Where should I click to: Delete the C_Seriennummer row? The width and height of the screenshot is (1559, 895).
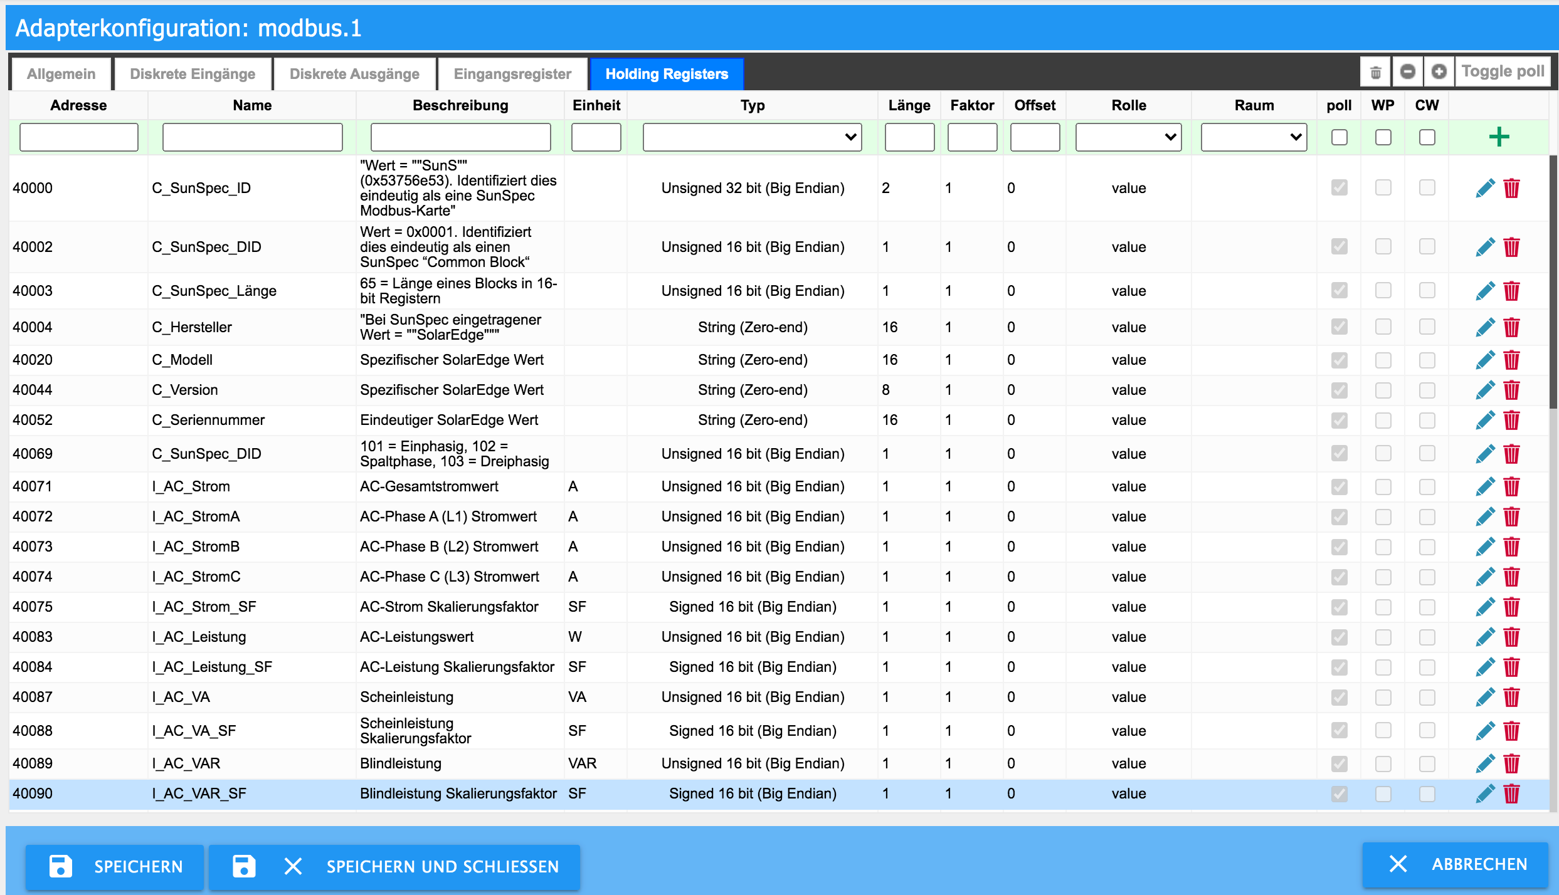pyautogui.click(x=1511, y=420)
